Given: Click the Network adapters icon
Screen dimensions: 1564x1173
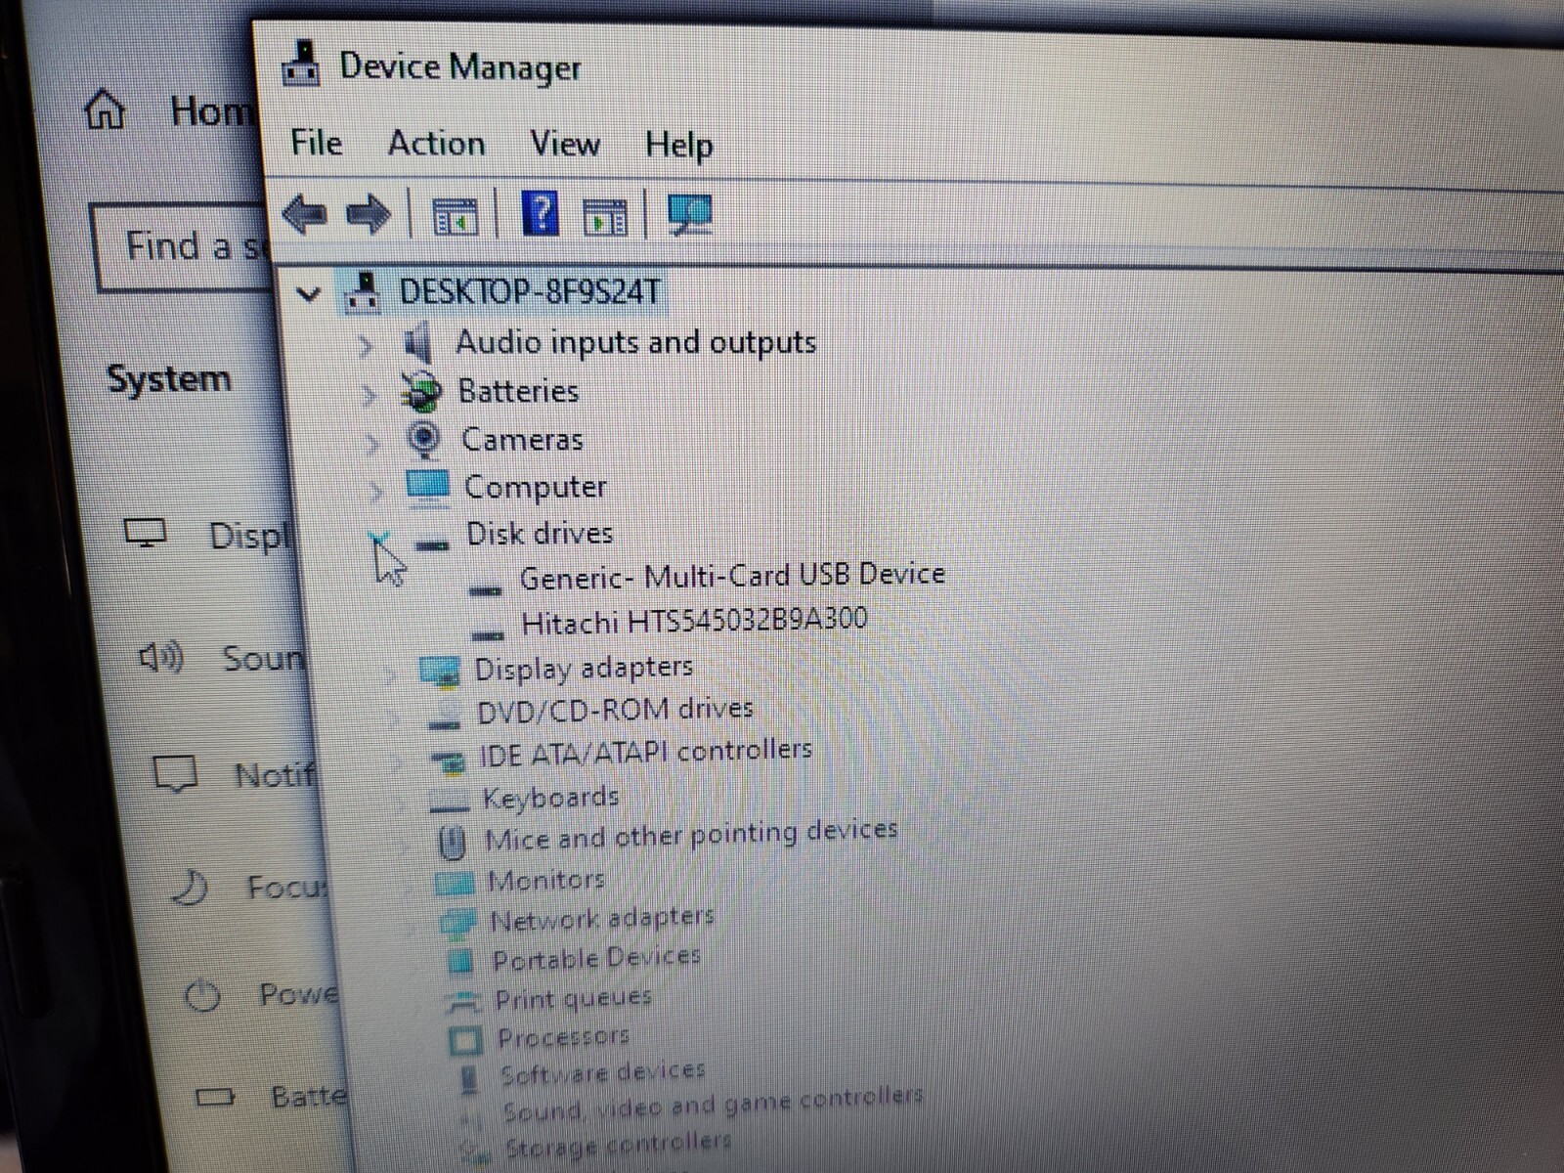Looking at the screenshot, I should click(x=456, y=922).
